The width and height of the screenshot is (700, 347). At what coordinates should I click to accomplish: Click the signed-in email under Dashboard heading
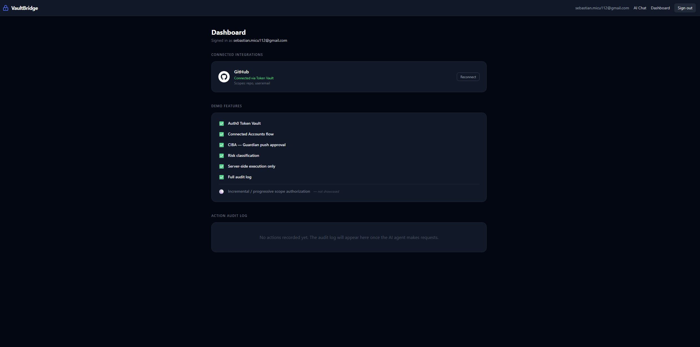point(260,40)
